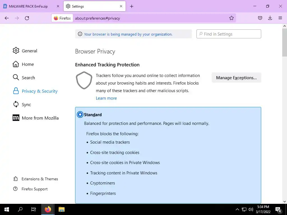
Task: Open the Search settings category
Action: point(24,78)
